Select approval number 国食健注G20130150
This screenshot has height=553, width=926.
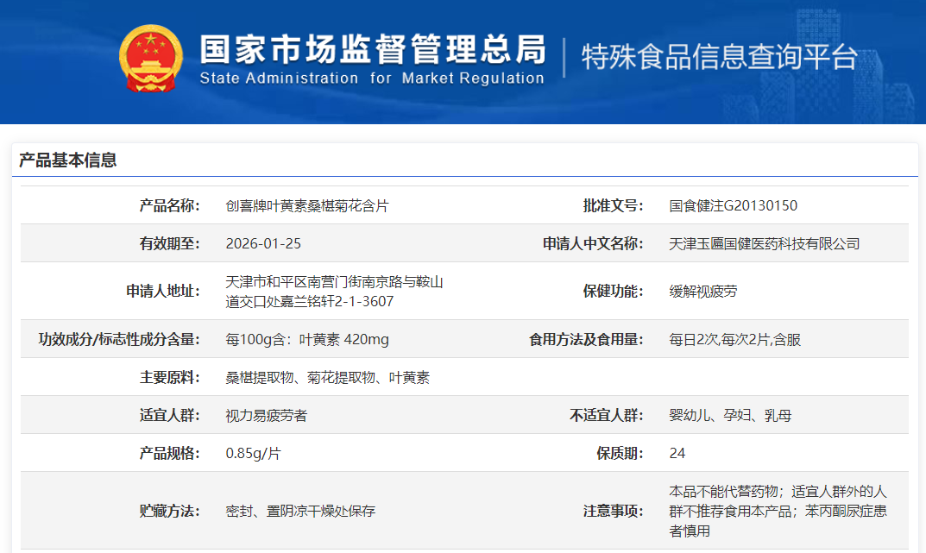point(733,206)
